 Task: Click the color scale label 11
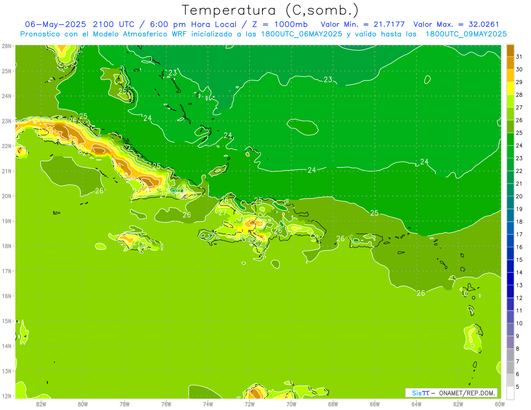[x=519, y=310]
